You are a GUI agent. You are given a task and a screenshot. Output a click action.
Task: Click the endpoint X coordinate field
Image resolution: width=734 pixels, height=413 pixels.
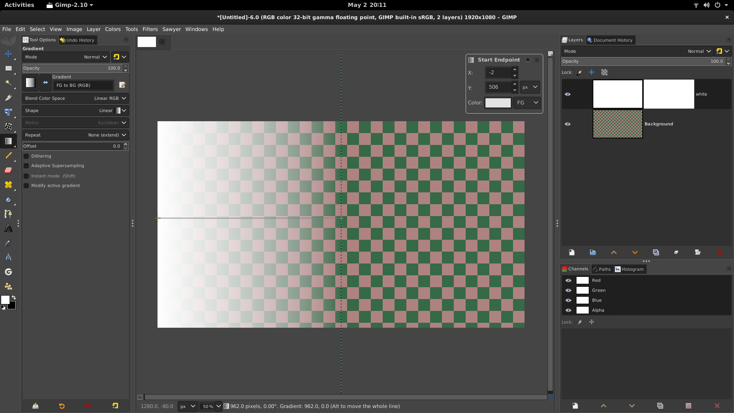pyautogui.click(x=498, y=72)
